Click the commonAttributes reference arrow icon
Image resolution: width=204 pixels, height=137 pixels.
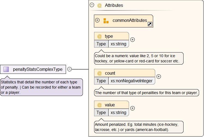point(150,24)
